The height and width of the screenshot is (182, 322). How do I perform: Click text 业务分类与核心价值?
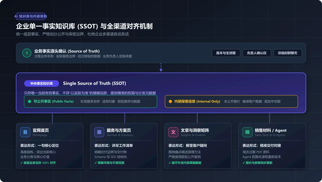coord(35,157)
